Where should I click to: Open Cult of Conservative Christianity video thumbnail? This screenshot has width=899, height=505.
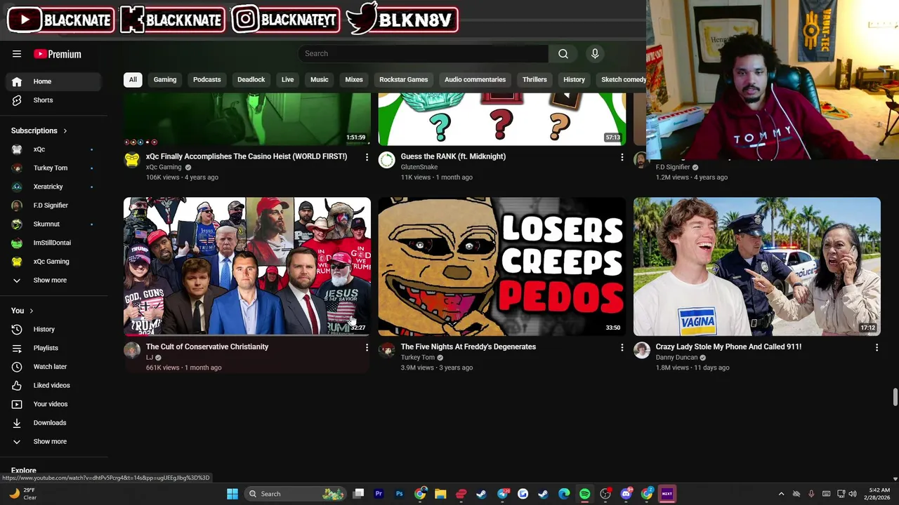247,267
